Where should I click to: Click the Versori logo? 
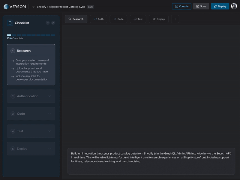tap(15, 7)
